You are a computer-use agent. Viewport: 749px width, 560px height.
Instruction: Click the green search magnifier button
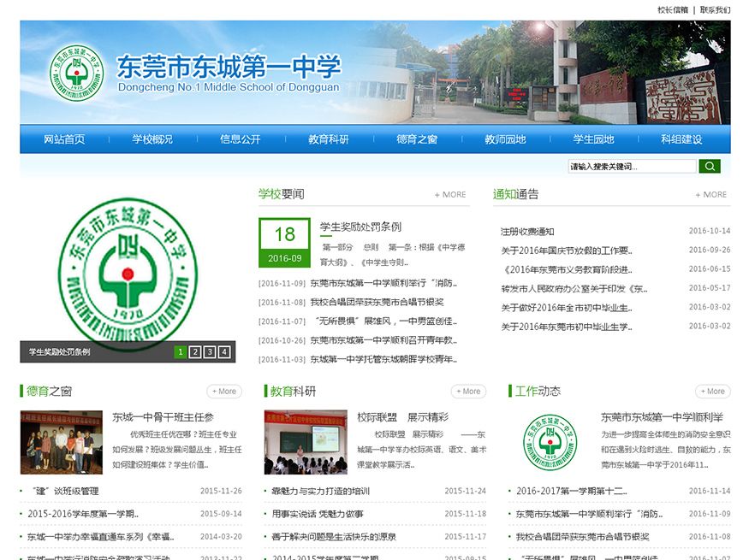[710, 166]
